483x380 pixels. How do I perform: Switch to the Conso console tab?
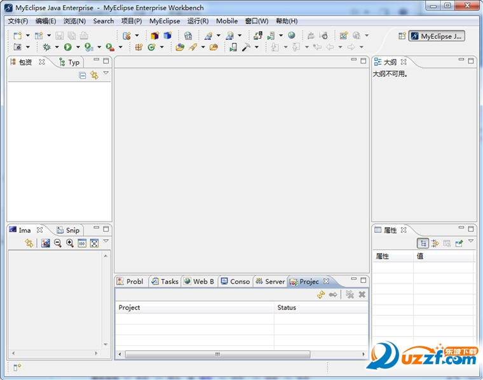(x=236, y=281)
